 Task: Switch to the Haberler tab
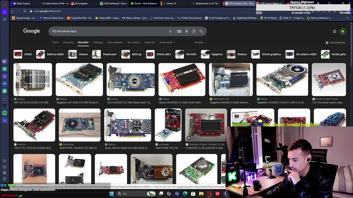pos(150,42)
